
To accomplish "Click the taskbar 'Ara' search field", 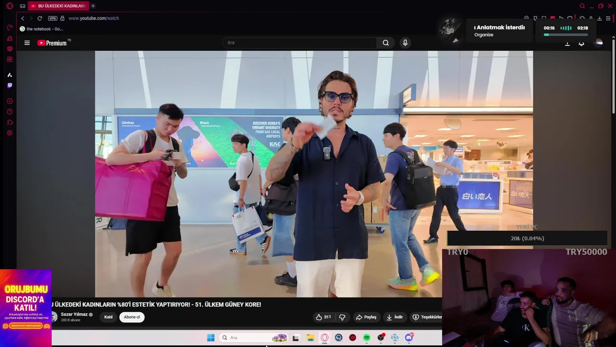I will (255, 338).
